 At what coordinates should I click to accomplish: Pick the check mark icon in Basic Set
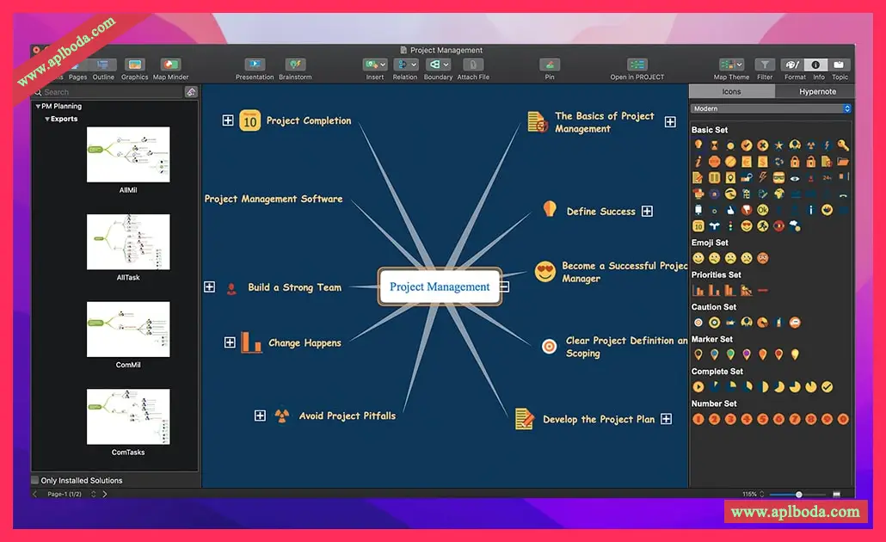(747, 145)
